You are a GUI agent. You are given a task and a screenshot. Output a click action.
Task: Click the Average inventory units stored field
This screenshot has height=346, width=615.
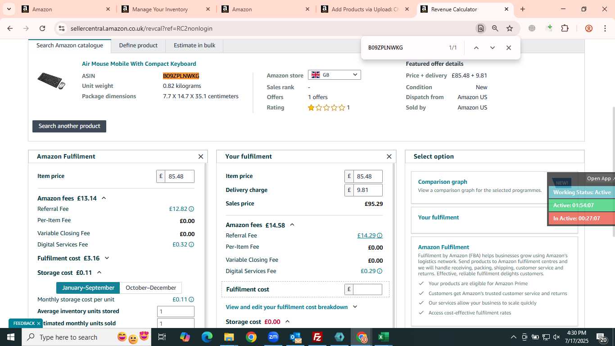(176, 311)
